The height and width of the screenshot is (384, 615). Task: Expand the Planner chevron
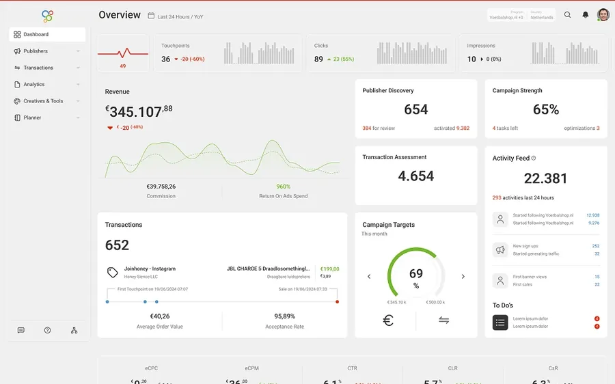(78, 118)
